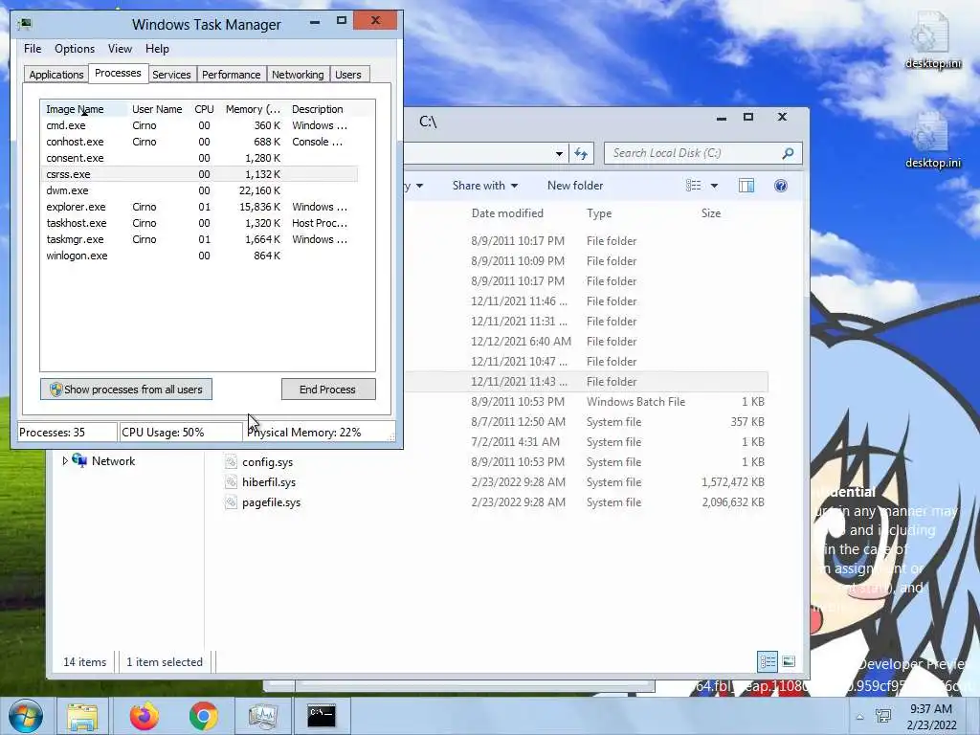Viewport: 980px width, 735px height.
Task: Click the refresh button beside address bar
Action: click(x=581, y=153)
